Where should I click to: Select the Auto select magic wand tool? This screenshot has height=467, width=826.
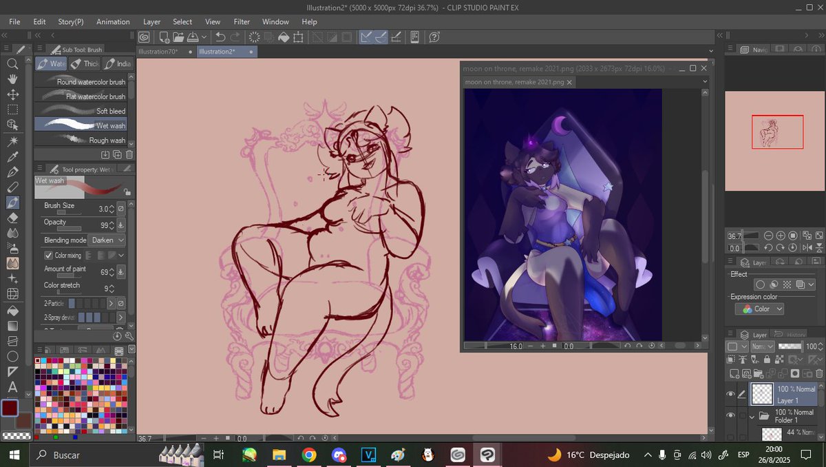(12, 141)
